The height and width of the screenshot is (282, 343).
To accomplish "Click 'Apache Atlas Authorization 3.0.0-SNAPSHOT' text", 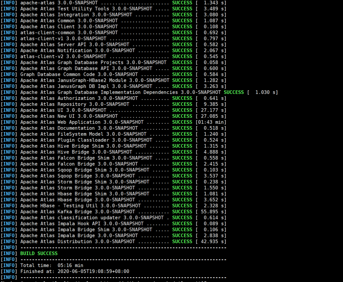I will (79, 98).
